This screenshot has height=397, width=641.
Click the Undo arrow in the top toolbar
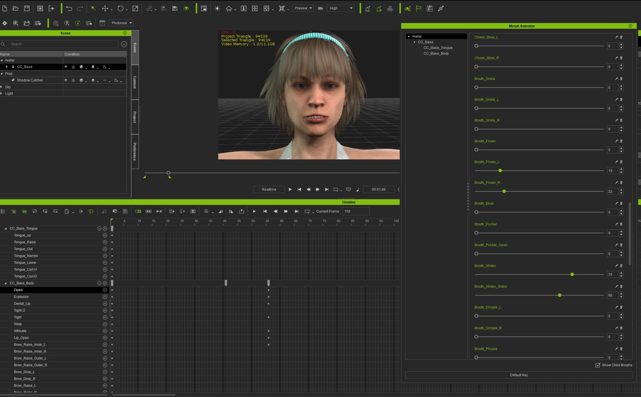(x=69, y=8)
